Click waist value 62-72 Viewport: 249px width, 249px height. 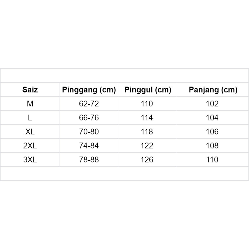click(89, 104)
